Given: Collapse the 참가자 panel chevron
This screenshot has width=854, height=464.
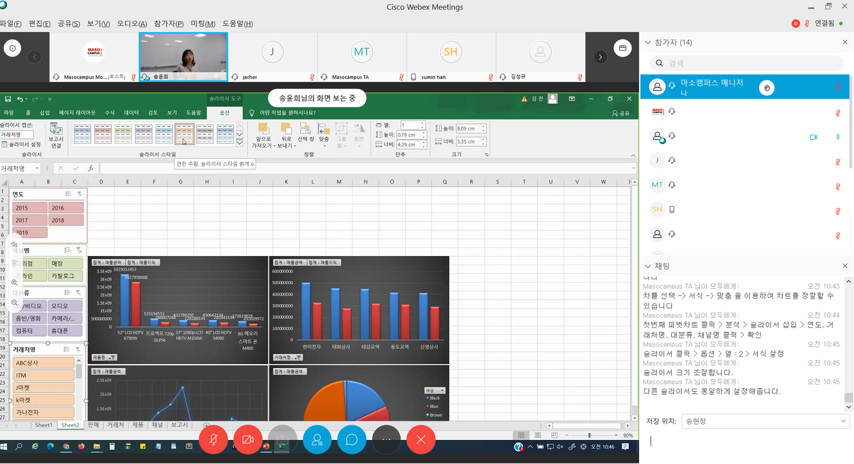Looking at the screenshot, I should pyautogui.click(x=647, y=43).
